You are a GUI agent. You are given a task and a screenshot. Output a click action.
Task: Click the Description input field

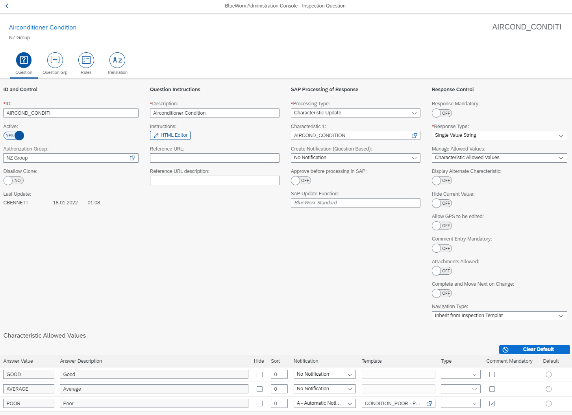[x=215, y=113]
